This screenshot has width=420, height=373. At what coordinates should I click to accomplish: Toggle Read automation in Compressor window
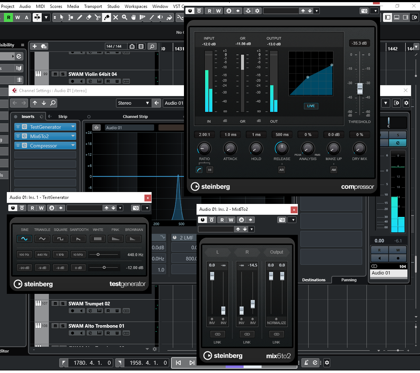coord(209,11)
